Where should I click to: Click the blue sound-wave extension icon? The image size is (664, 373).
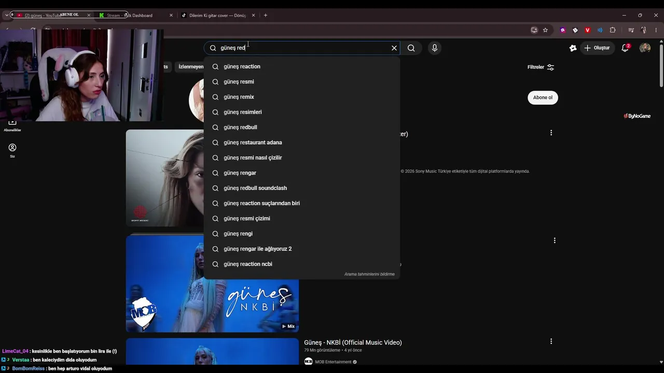click(x=600, y=30)
